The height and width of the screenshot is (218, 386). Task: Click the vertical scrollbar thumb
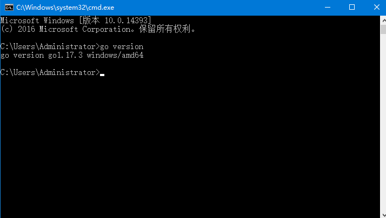click(x=383, y=30)
